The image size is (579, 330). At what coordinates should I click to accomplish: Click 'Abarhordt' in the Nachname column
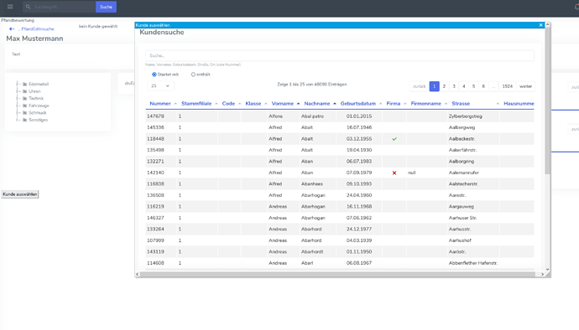(x=312, y=252)
